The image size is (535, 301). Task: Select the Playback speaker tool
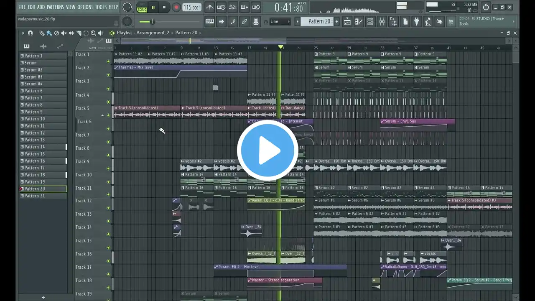coord(101,33)
